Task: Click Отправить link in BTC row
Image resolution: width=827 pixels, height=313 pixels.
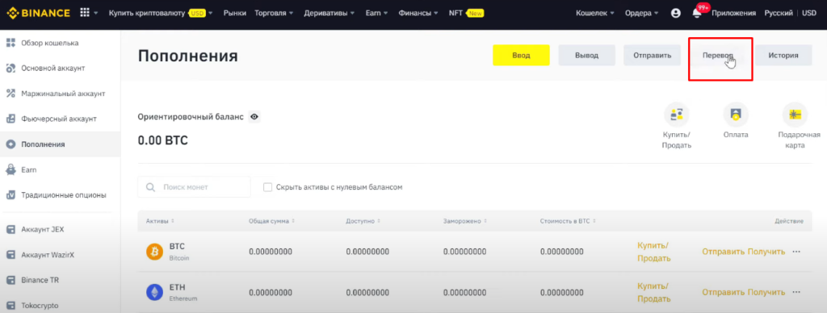Action: click(x=723, y=252)
